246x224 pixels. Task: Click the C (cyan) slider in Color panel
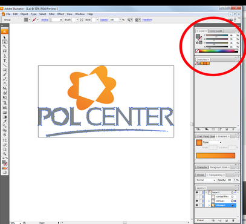click(x=217, y=36)
